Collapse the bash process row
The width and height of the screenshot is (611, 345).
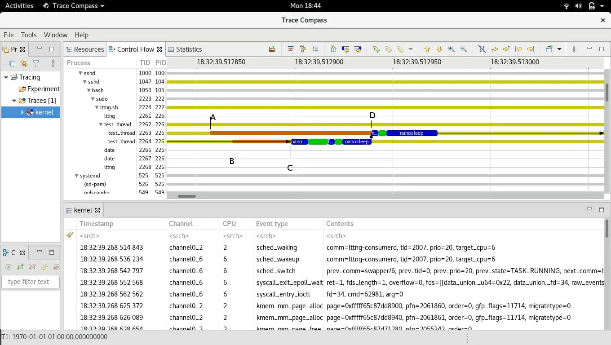click(89, 90)
